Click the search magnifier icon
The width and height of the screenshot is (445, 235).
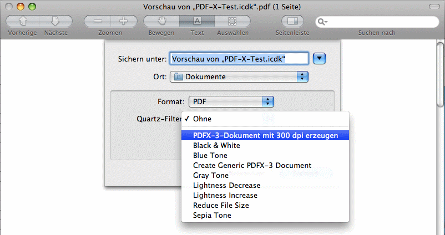coord(322,22)
